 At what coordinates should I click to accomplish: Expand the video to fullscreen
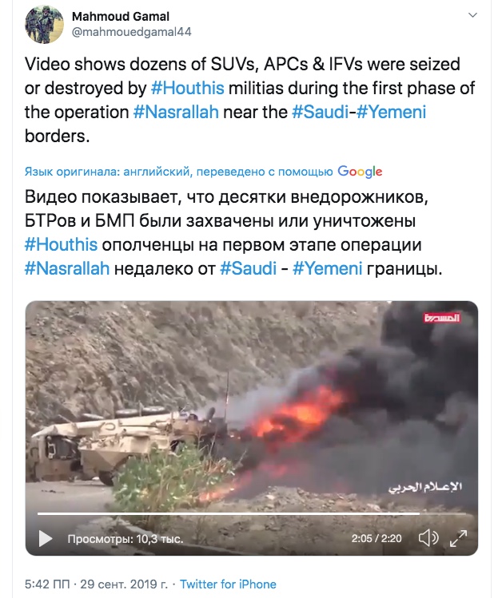(458, 538)
